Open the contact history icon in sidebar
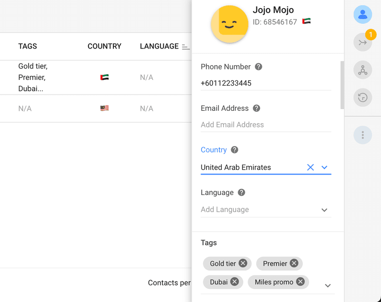 pos(362,98)
